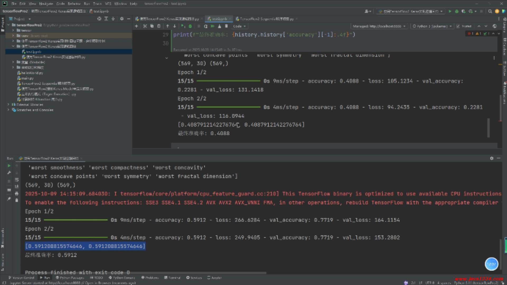Add a new notebook cell with plus icon

tap(136, 26)
